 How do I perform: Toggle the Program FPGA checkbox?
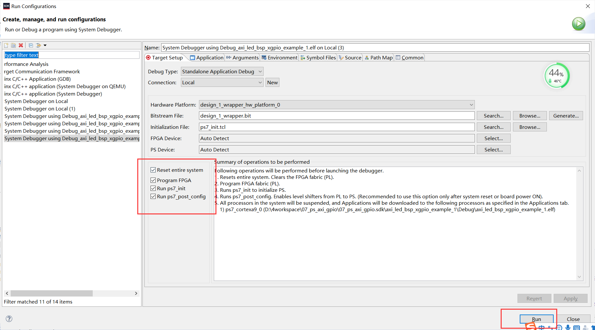153,180
